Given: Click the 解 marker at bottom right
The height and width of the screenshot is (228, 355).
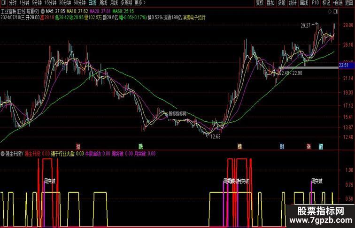Looking at the screenshot, I should [x=321, y=147].
